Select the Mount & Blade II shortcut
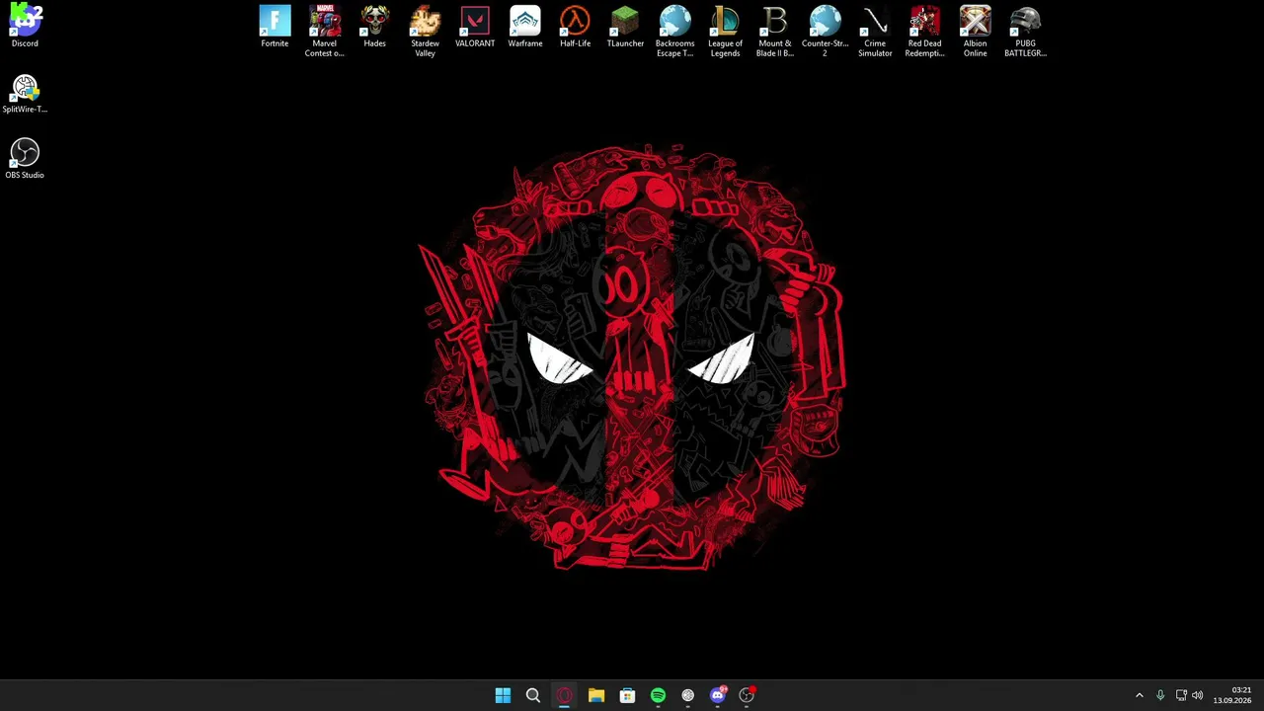The height and width of the screenshot is (711, 1264). (x=775, y=31)
